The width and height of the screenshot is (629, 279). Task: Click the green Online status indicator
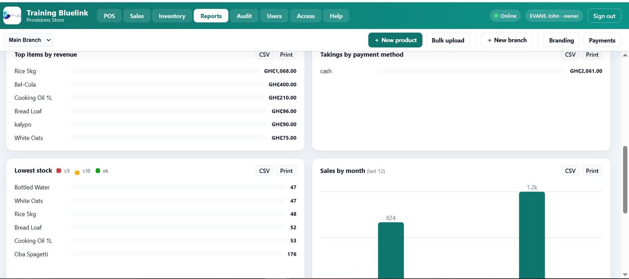pos(505,16)
